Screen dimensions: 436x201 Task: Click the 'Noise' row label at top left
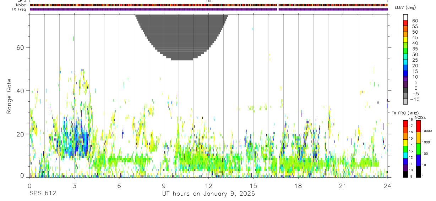pos(21,5)
